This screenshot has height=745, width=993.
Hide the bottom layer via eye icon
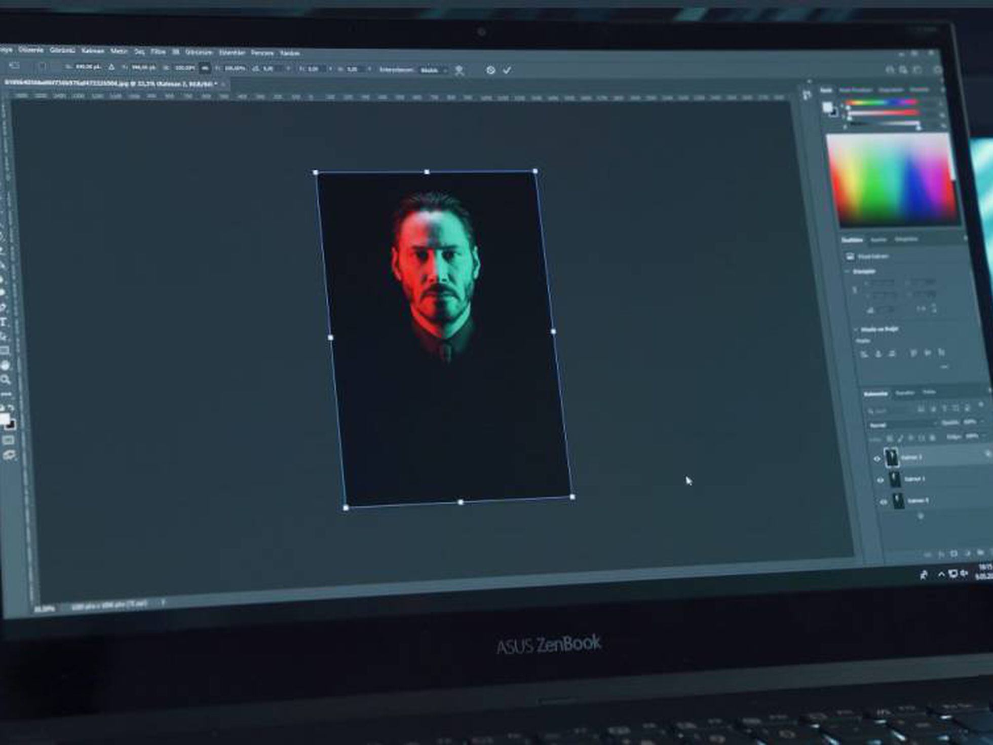coord(884,502)
